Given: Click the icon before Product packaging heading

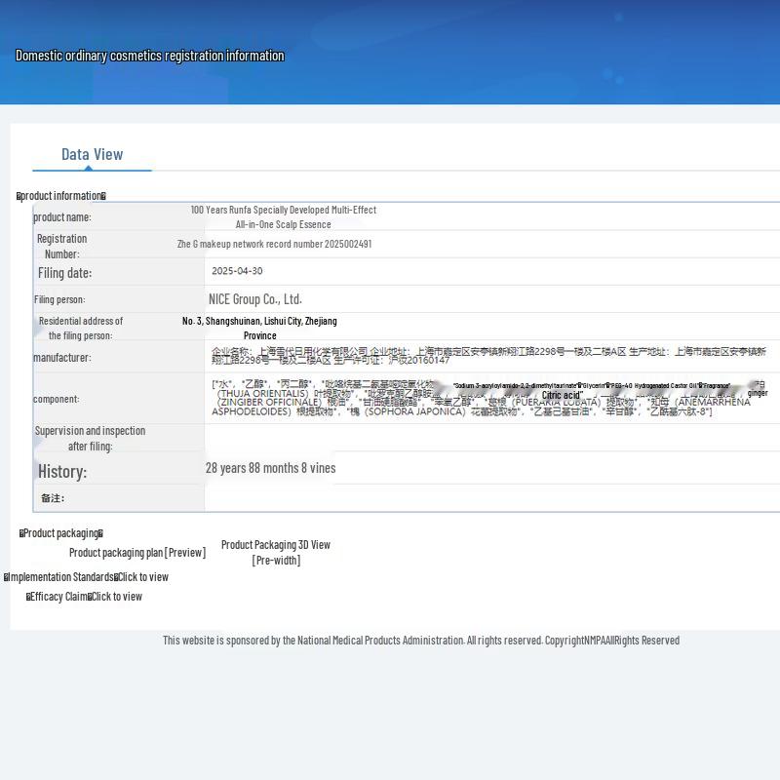Looking at the screenshot, I should tap(21, 533).
